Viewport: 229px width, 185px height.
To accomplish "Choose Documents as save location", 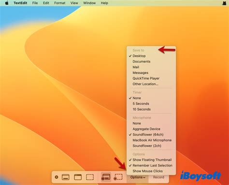I will [x=151, y=61].
